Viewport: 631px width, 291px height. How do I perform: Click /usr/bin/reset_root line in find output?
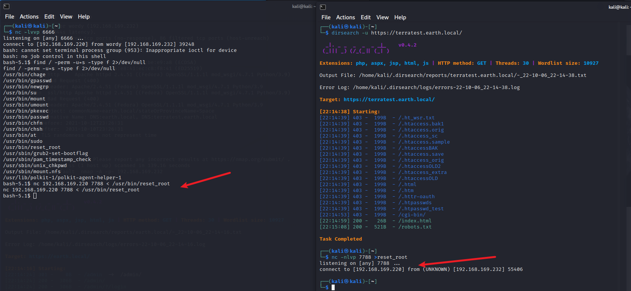(x=32, y=147)
